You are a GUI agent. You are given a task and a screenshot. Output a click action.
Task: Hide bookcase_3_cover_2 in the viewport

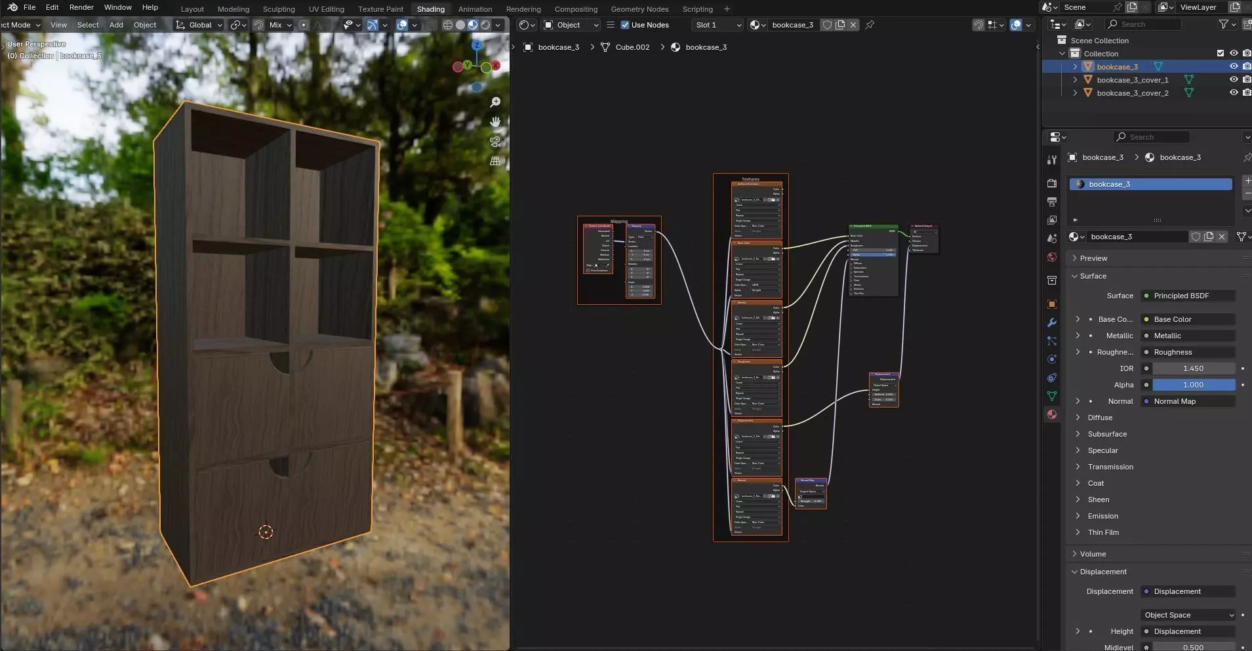tap(1234, 92)
